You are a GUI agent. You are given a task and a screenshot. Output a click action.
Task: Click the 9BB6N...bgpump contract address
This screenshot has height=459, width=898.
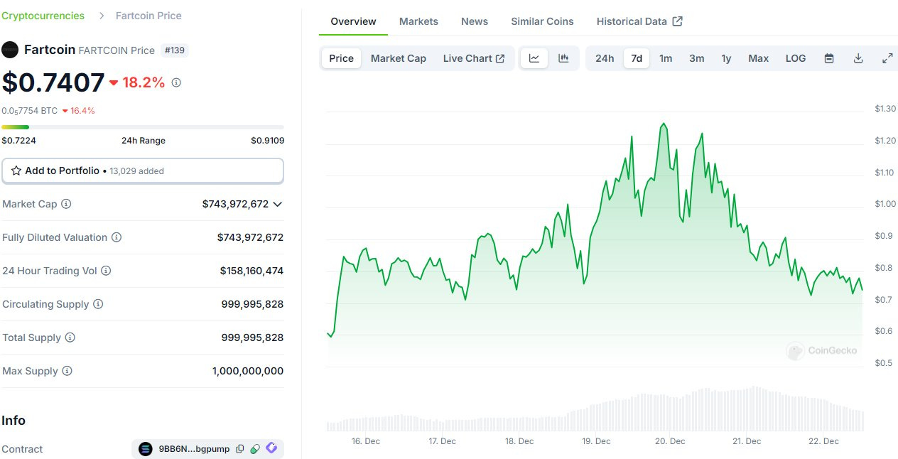coord(195,449)
